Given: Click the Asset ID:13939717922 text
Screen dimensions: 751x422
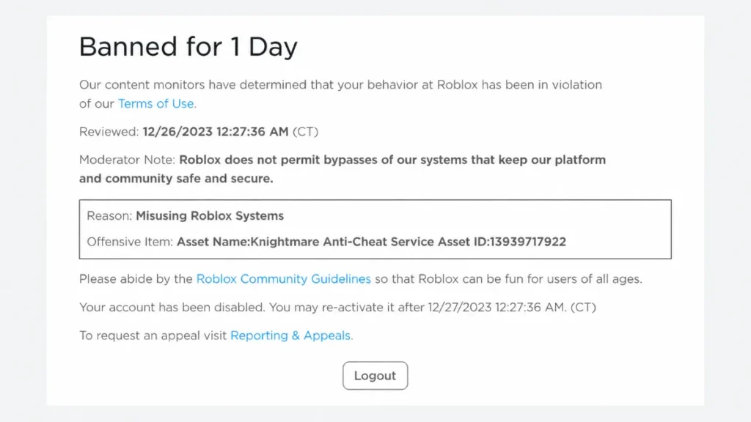Looking at the screenshot, I should [x=502, y=242].
